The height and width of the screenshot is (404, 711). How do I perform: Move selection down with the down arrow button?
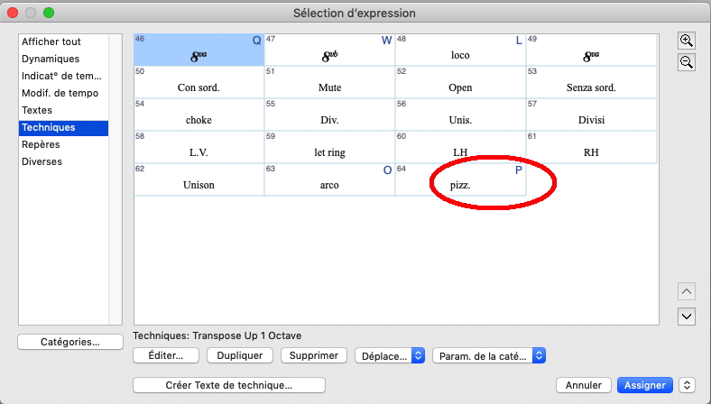tap(687, 316)
